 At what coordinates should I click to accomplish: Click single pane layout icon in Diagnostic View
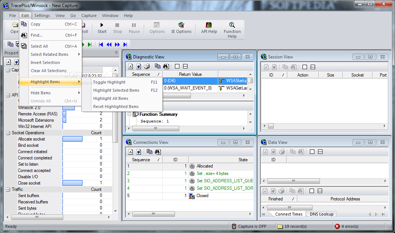pos(177,66)
